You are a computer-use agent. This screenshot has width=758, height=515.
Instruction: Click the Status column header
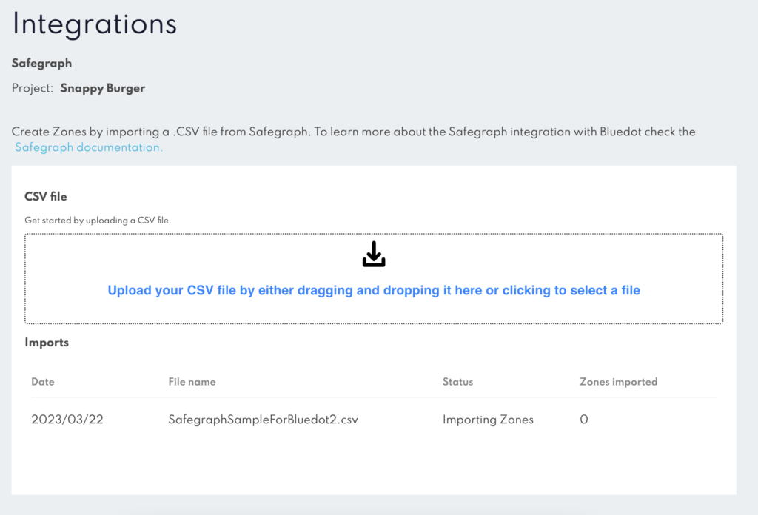click(457, 382)
